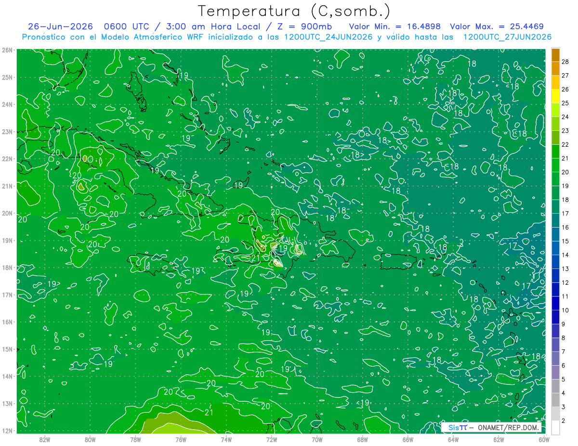Click the SisTT ONAMET/REP.DOM. logo box
Image resolution: width=578 pixels, height=446 pixels.
(491, 427)
